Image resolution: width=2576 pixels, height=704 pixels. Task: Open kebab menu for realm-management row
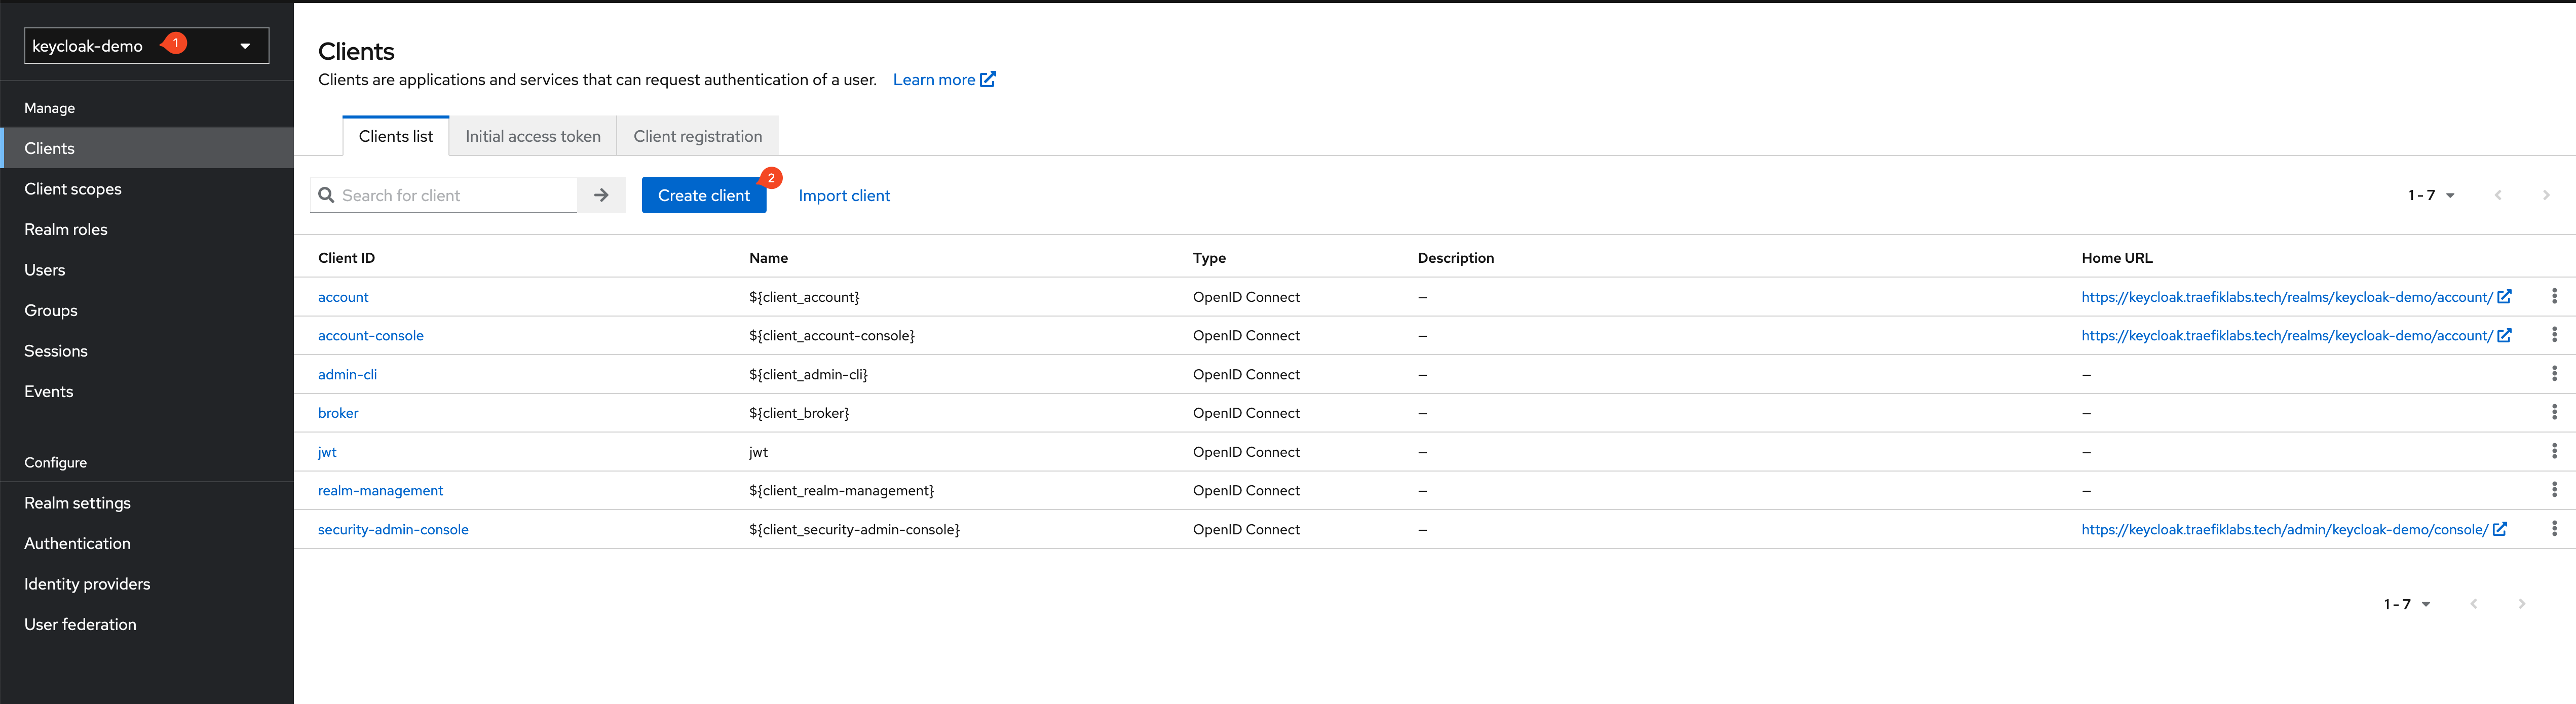[x=2553, y=490]
